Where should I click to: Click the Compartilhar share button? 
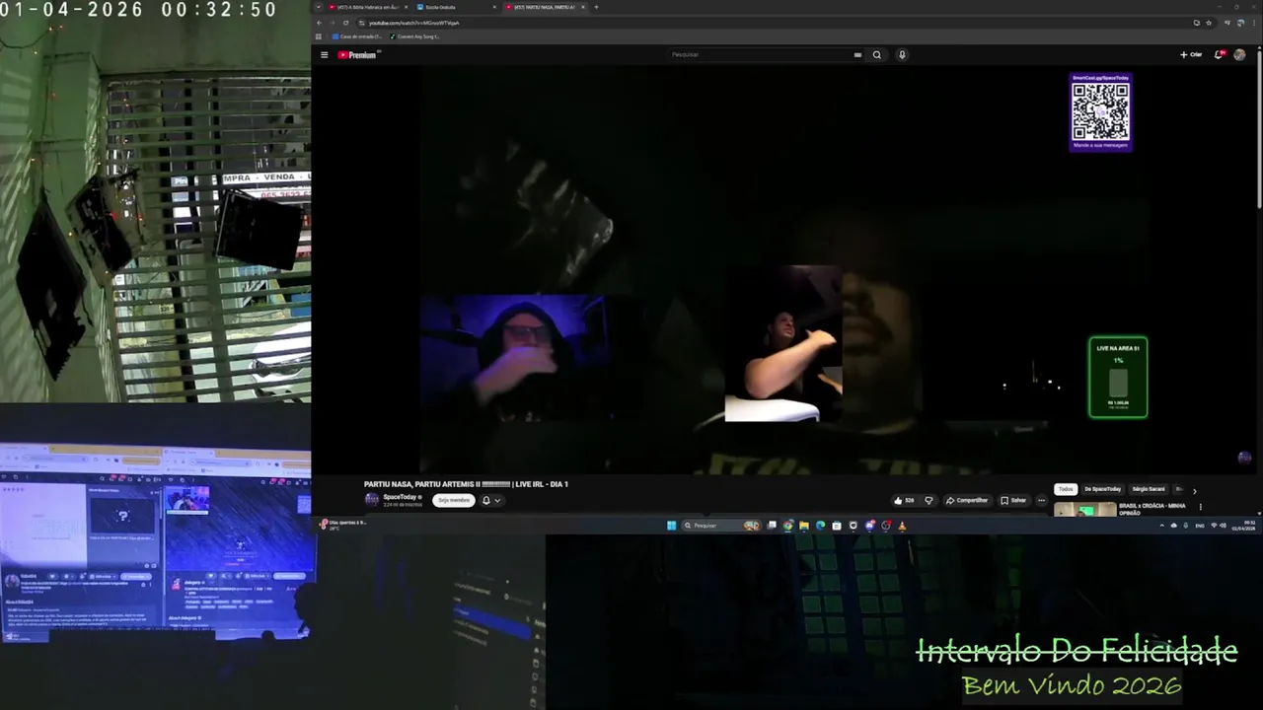click(967, 500)
